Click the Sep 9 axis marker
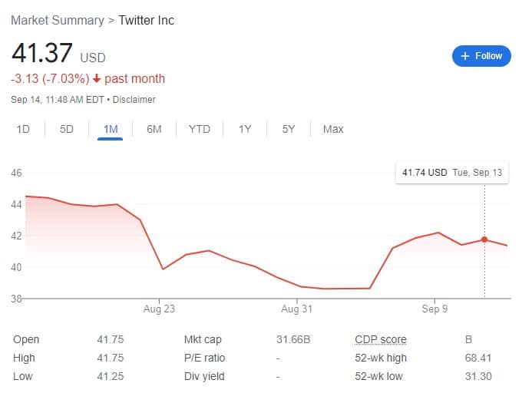This screenshot has width=532, height=393. pos(435,309)
